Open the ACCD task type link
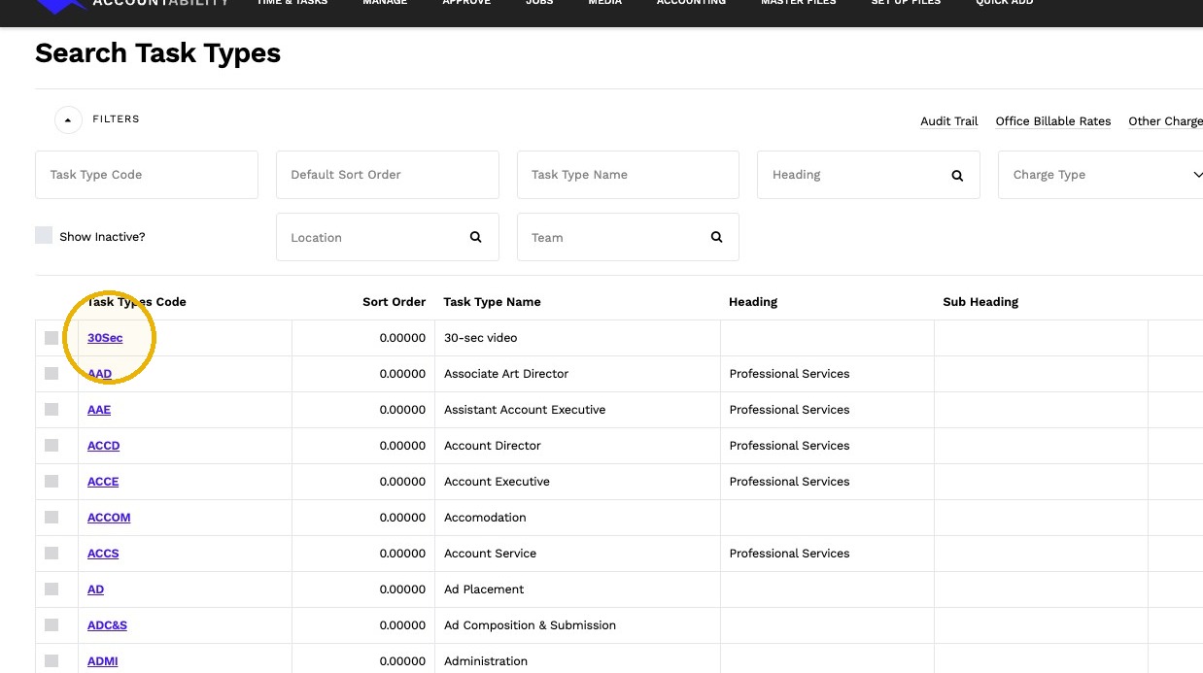This screenshot has width=1203, height=673. pos(104,446)
